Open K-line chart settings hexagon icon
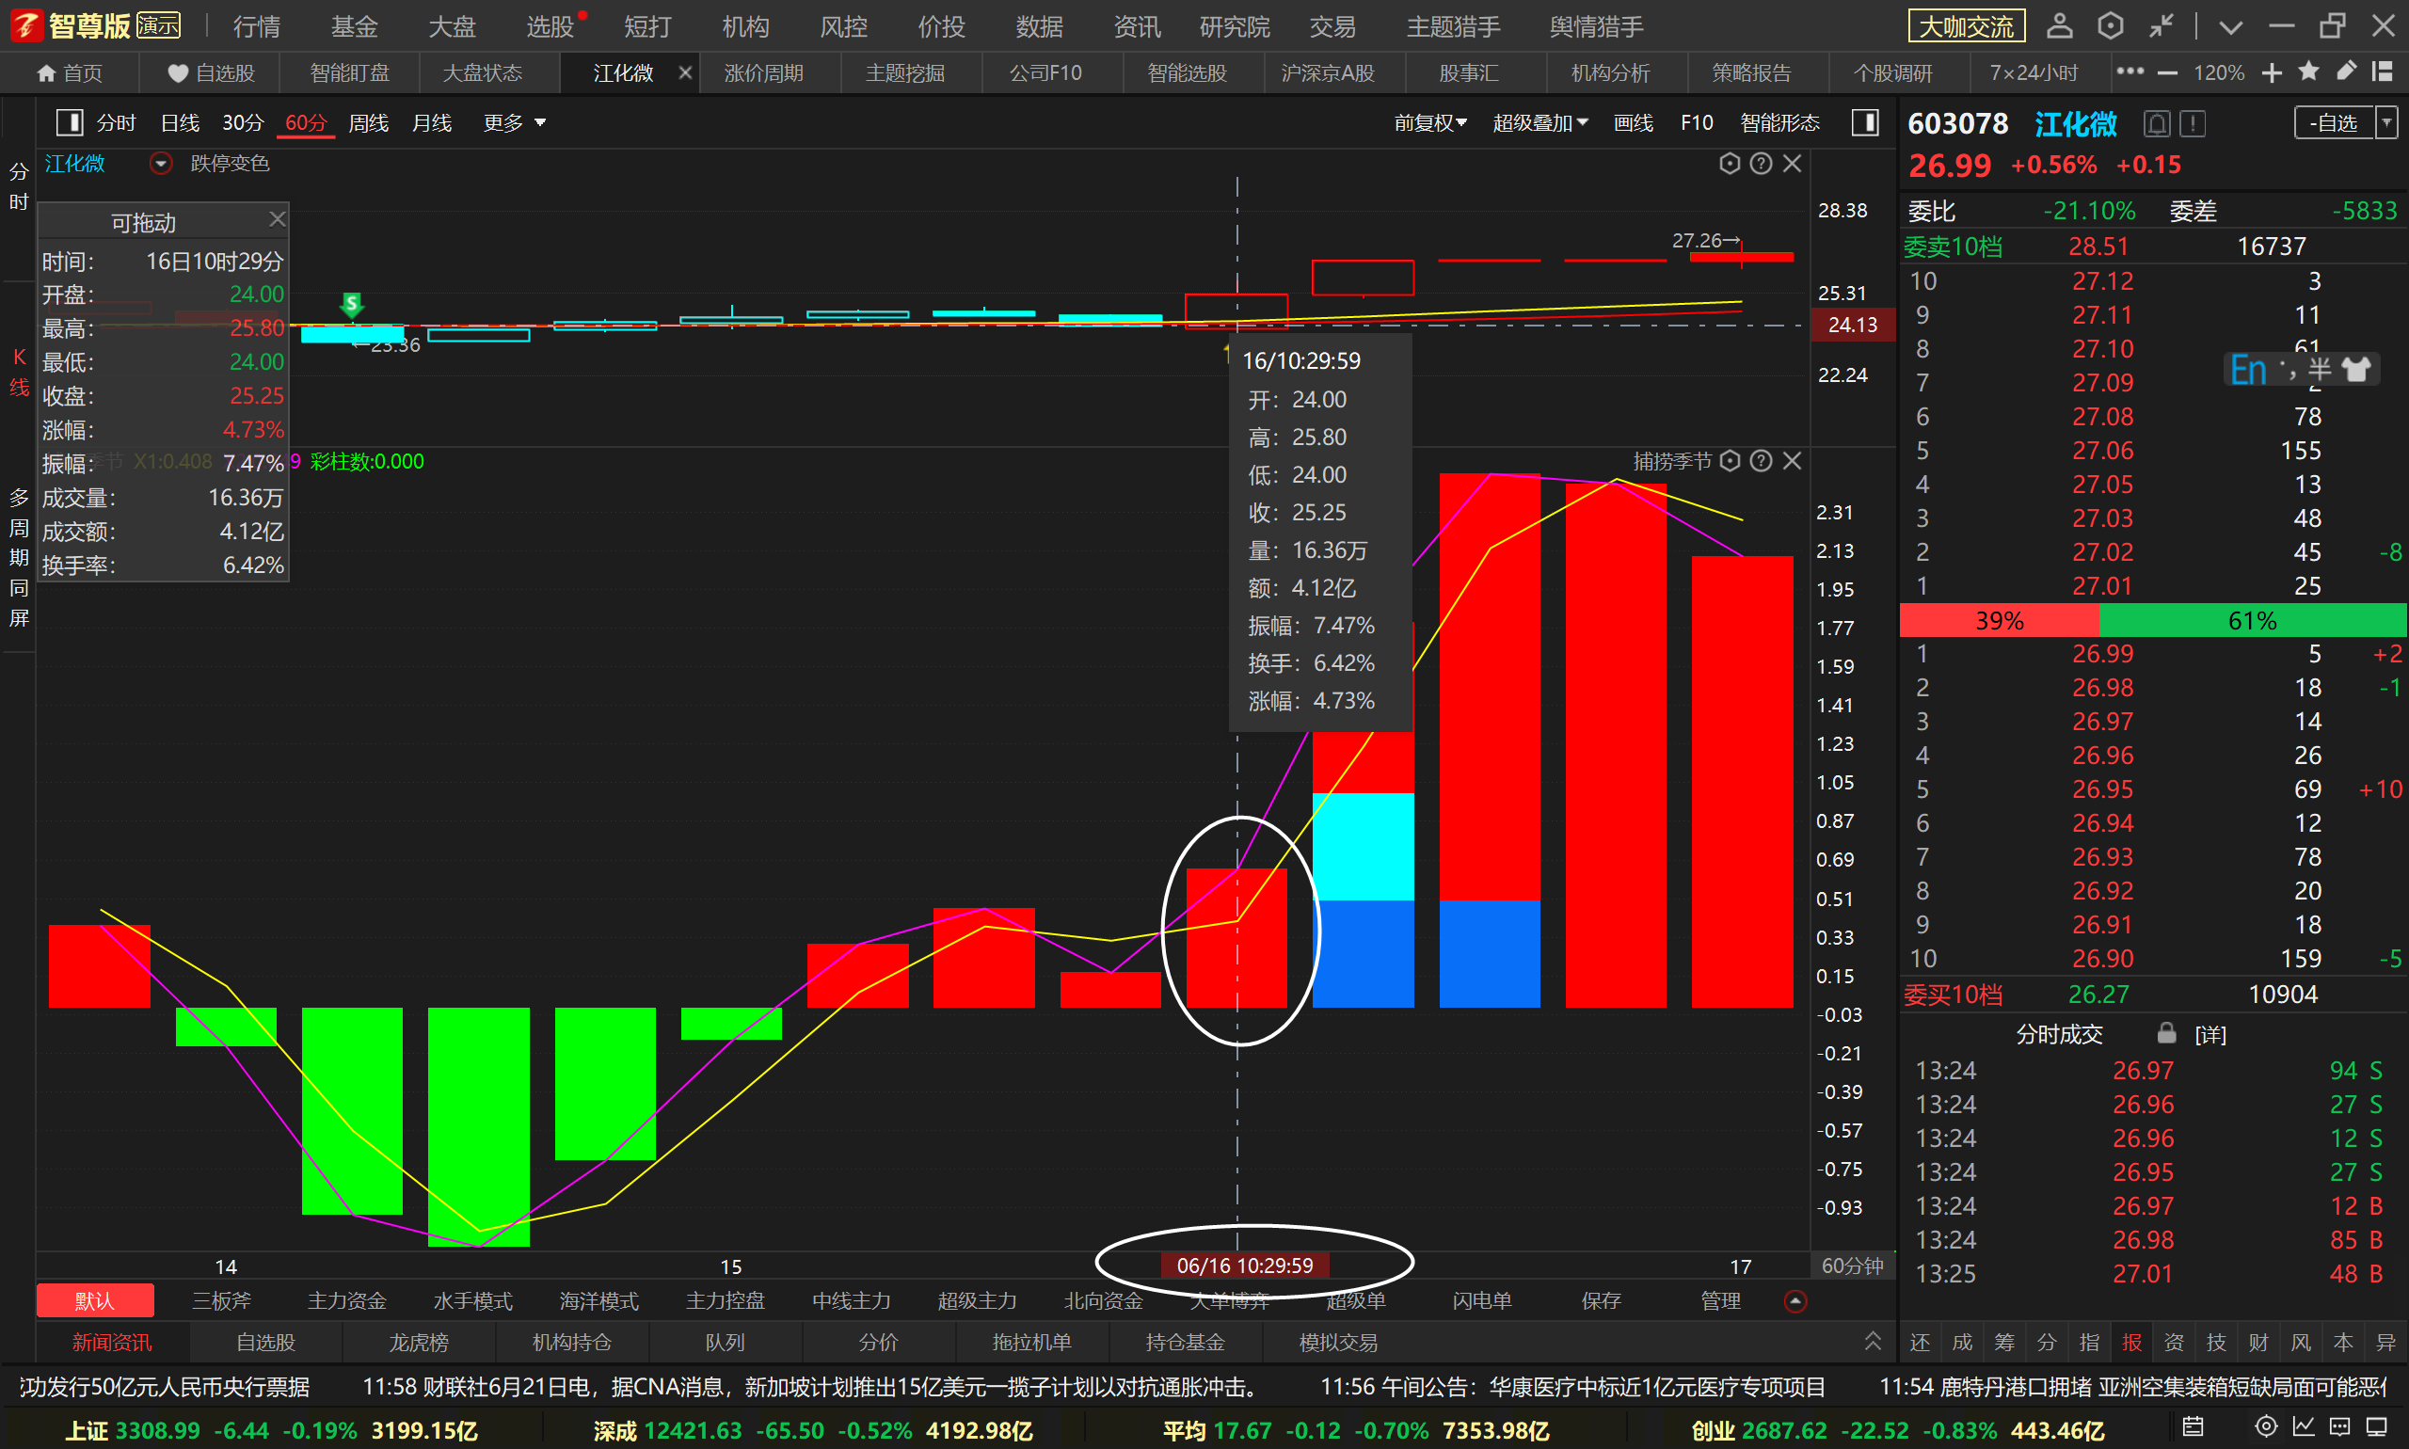This screenshot has height=1449, width=2409. [x=1730, y=163]
